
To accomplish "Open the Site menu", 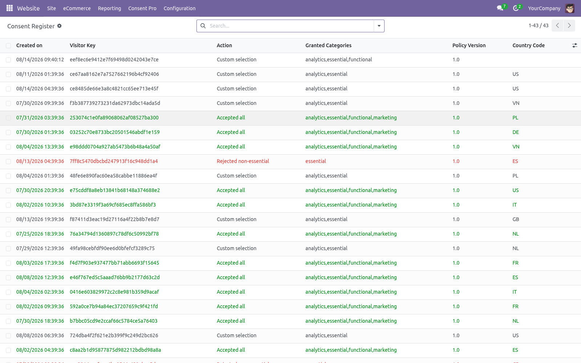I will point(52,8).
